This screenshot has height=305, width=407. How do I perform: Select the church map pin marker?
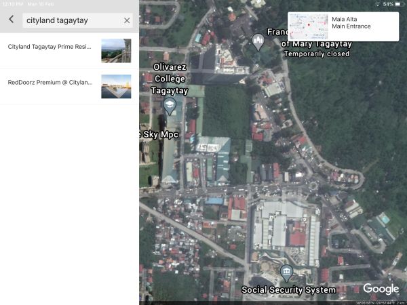[258, 42]
